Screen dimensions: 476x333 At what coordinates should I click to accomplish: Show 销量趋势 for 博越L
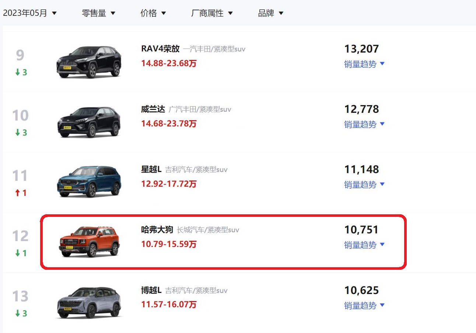tap(364, 305)
